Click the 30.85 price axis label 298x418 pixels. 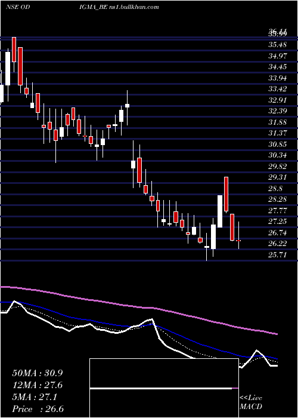(x=277, y=145)
